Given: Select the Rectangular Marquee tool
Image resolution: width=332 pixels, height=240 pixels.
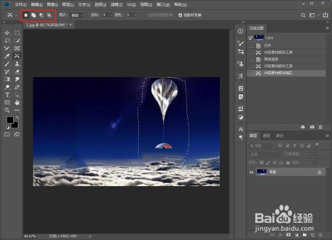Looking at the screenshot, I should tap(17, 33).
